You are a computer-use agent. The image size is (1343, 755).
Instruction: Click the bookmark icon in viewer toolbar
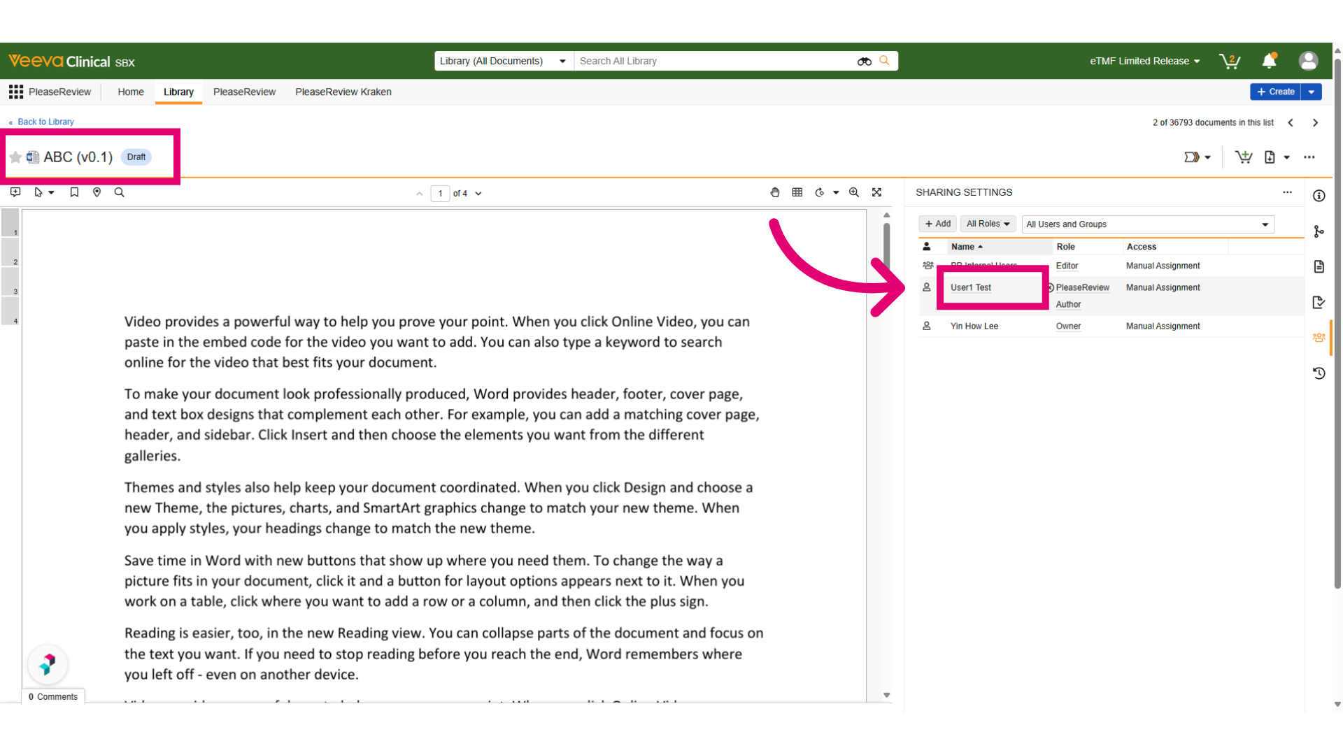[74, 192]
